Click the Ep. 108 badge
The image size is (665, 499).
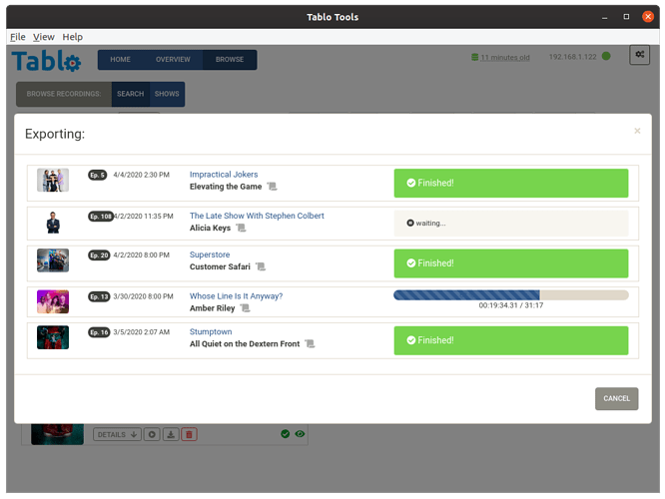(x=101, y=217)
